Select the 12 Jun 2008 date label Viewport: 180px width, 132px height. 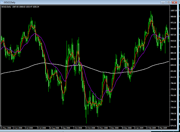click(18, 128)
